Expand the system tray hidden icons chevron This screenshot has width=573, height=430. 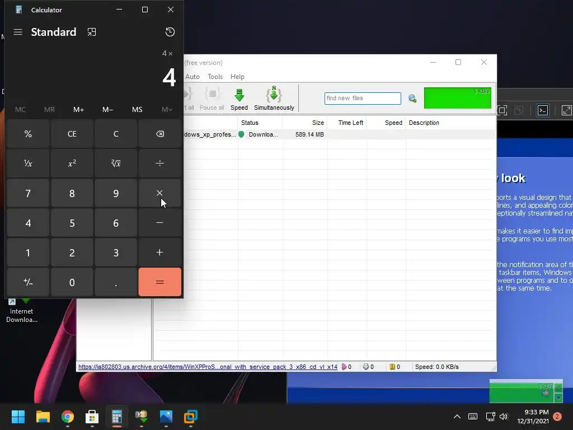pyautogui.click(x=457, y=417)
